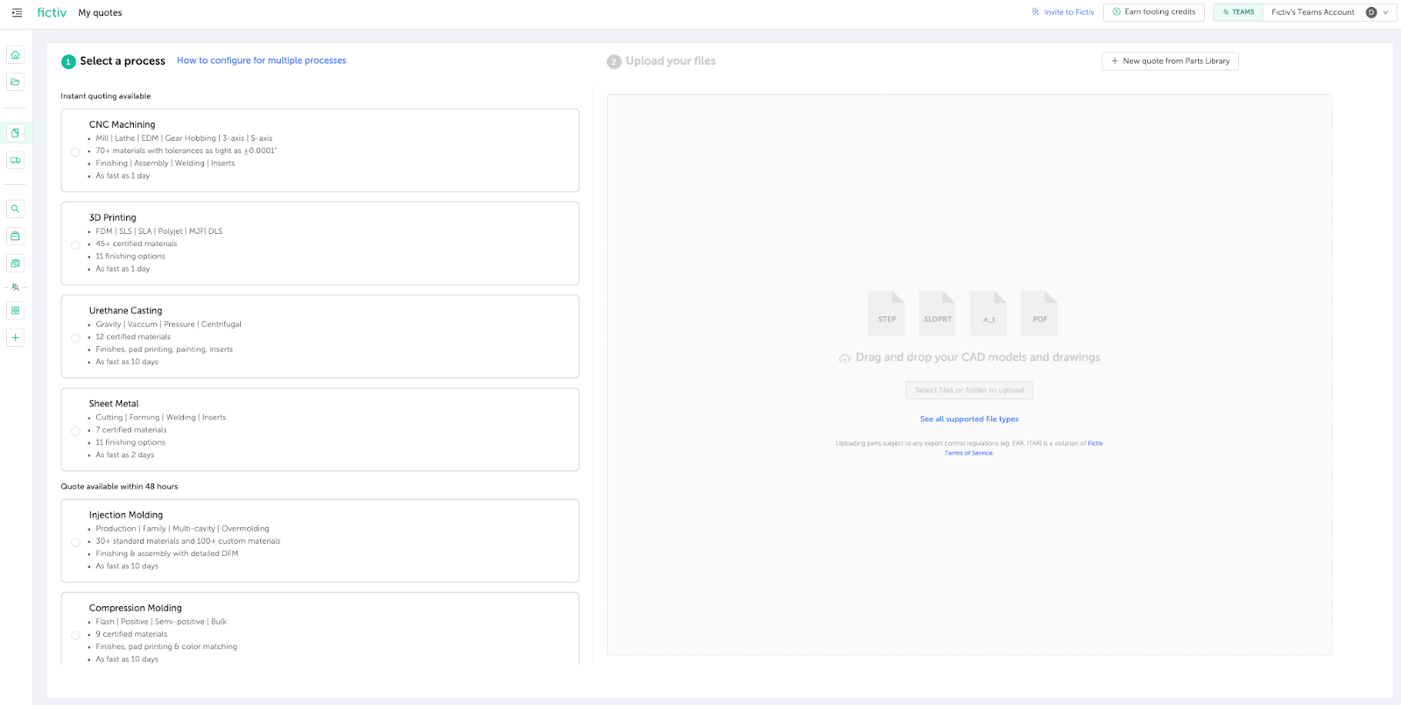Open the delivery truck orders icon
The image size is (1401, 705).
tap(15, 160)
